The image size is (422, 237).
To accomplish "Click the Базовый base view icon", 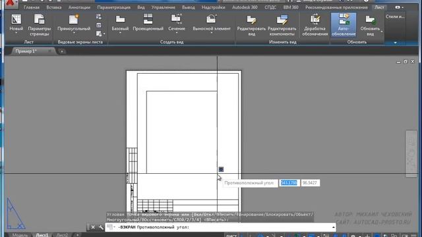I will coord(120,19).
